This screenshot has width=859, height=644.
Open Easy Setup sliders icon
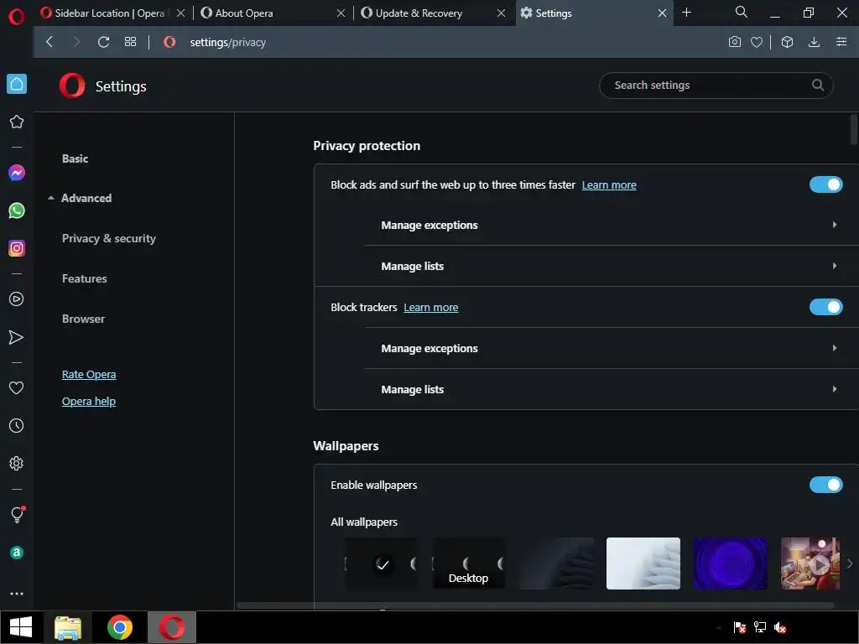[841, 42]
